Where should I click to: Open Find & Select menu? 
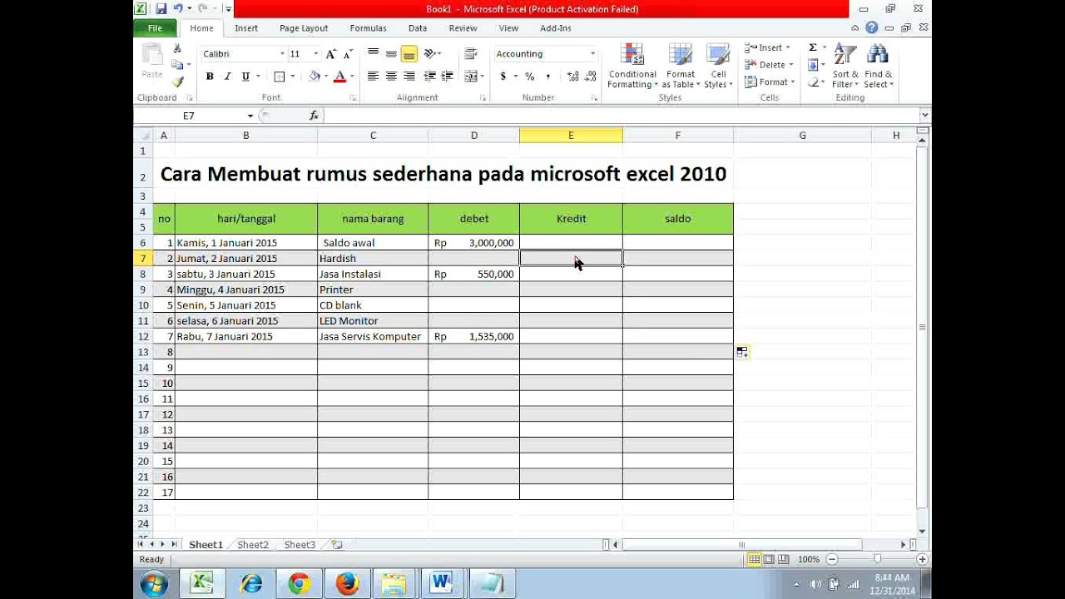(878, 67)
